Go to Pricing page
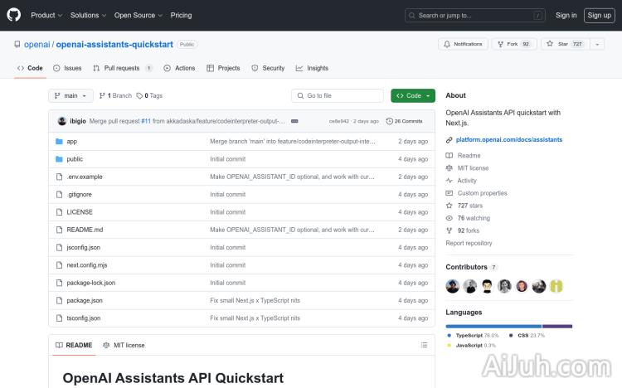 point(181,15)
